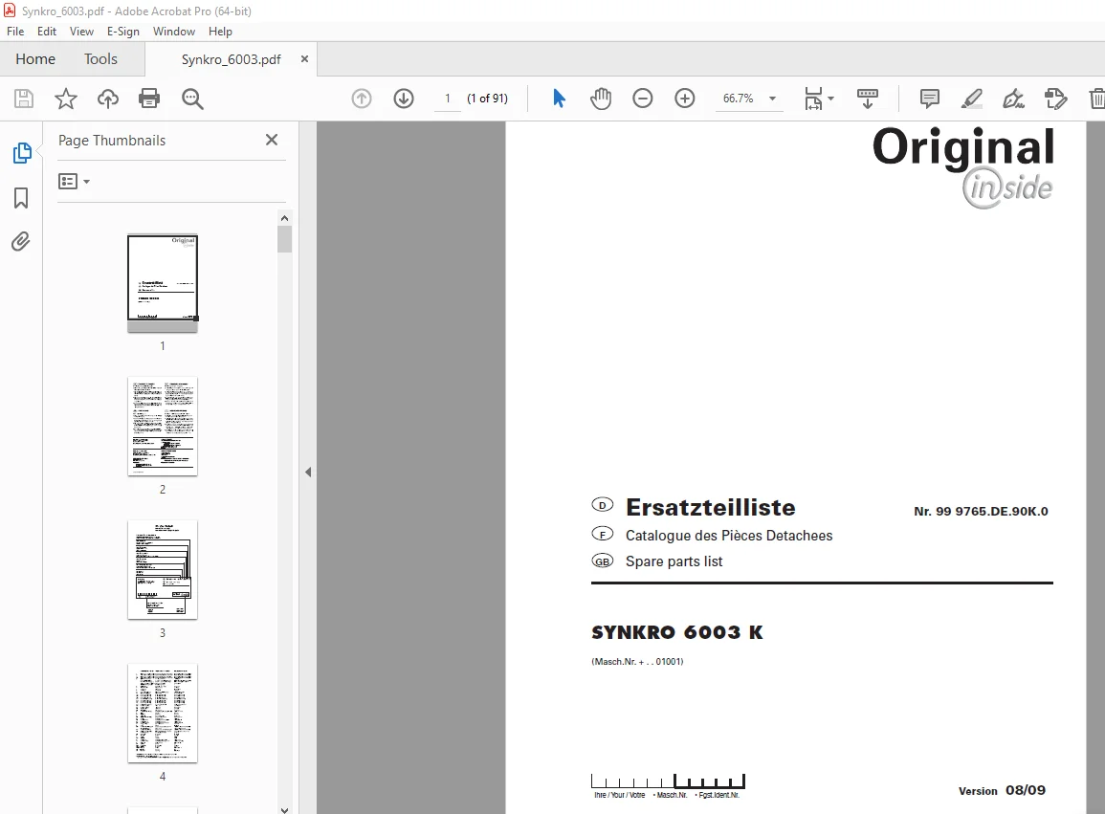Open the View menu
The width and height of the screenshot is (1105, 814).
click(x=81, y=32)
